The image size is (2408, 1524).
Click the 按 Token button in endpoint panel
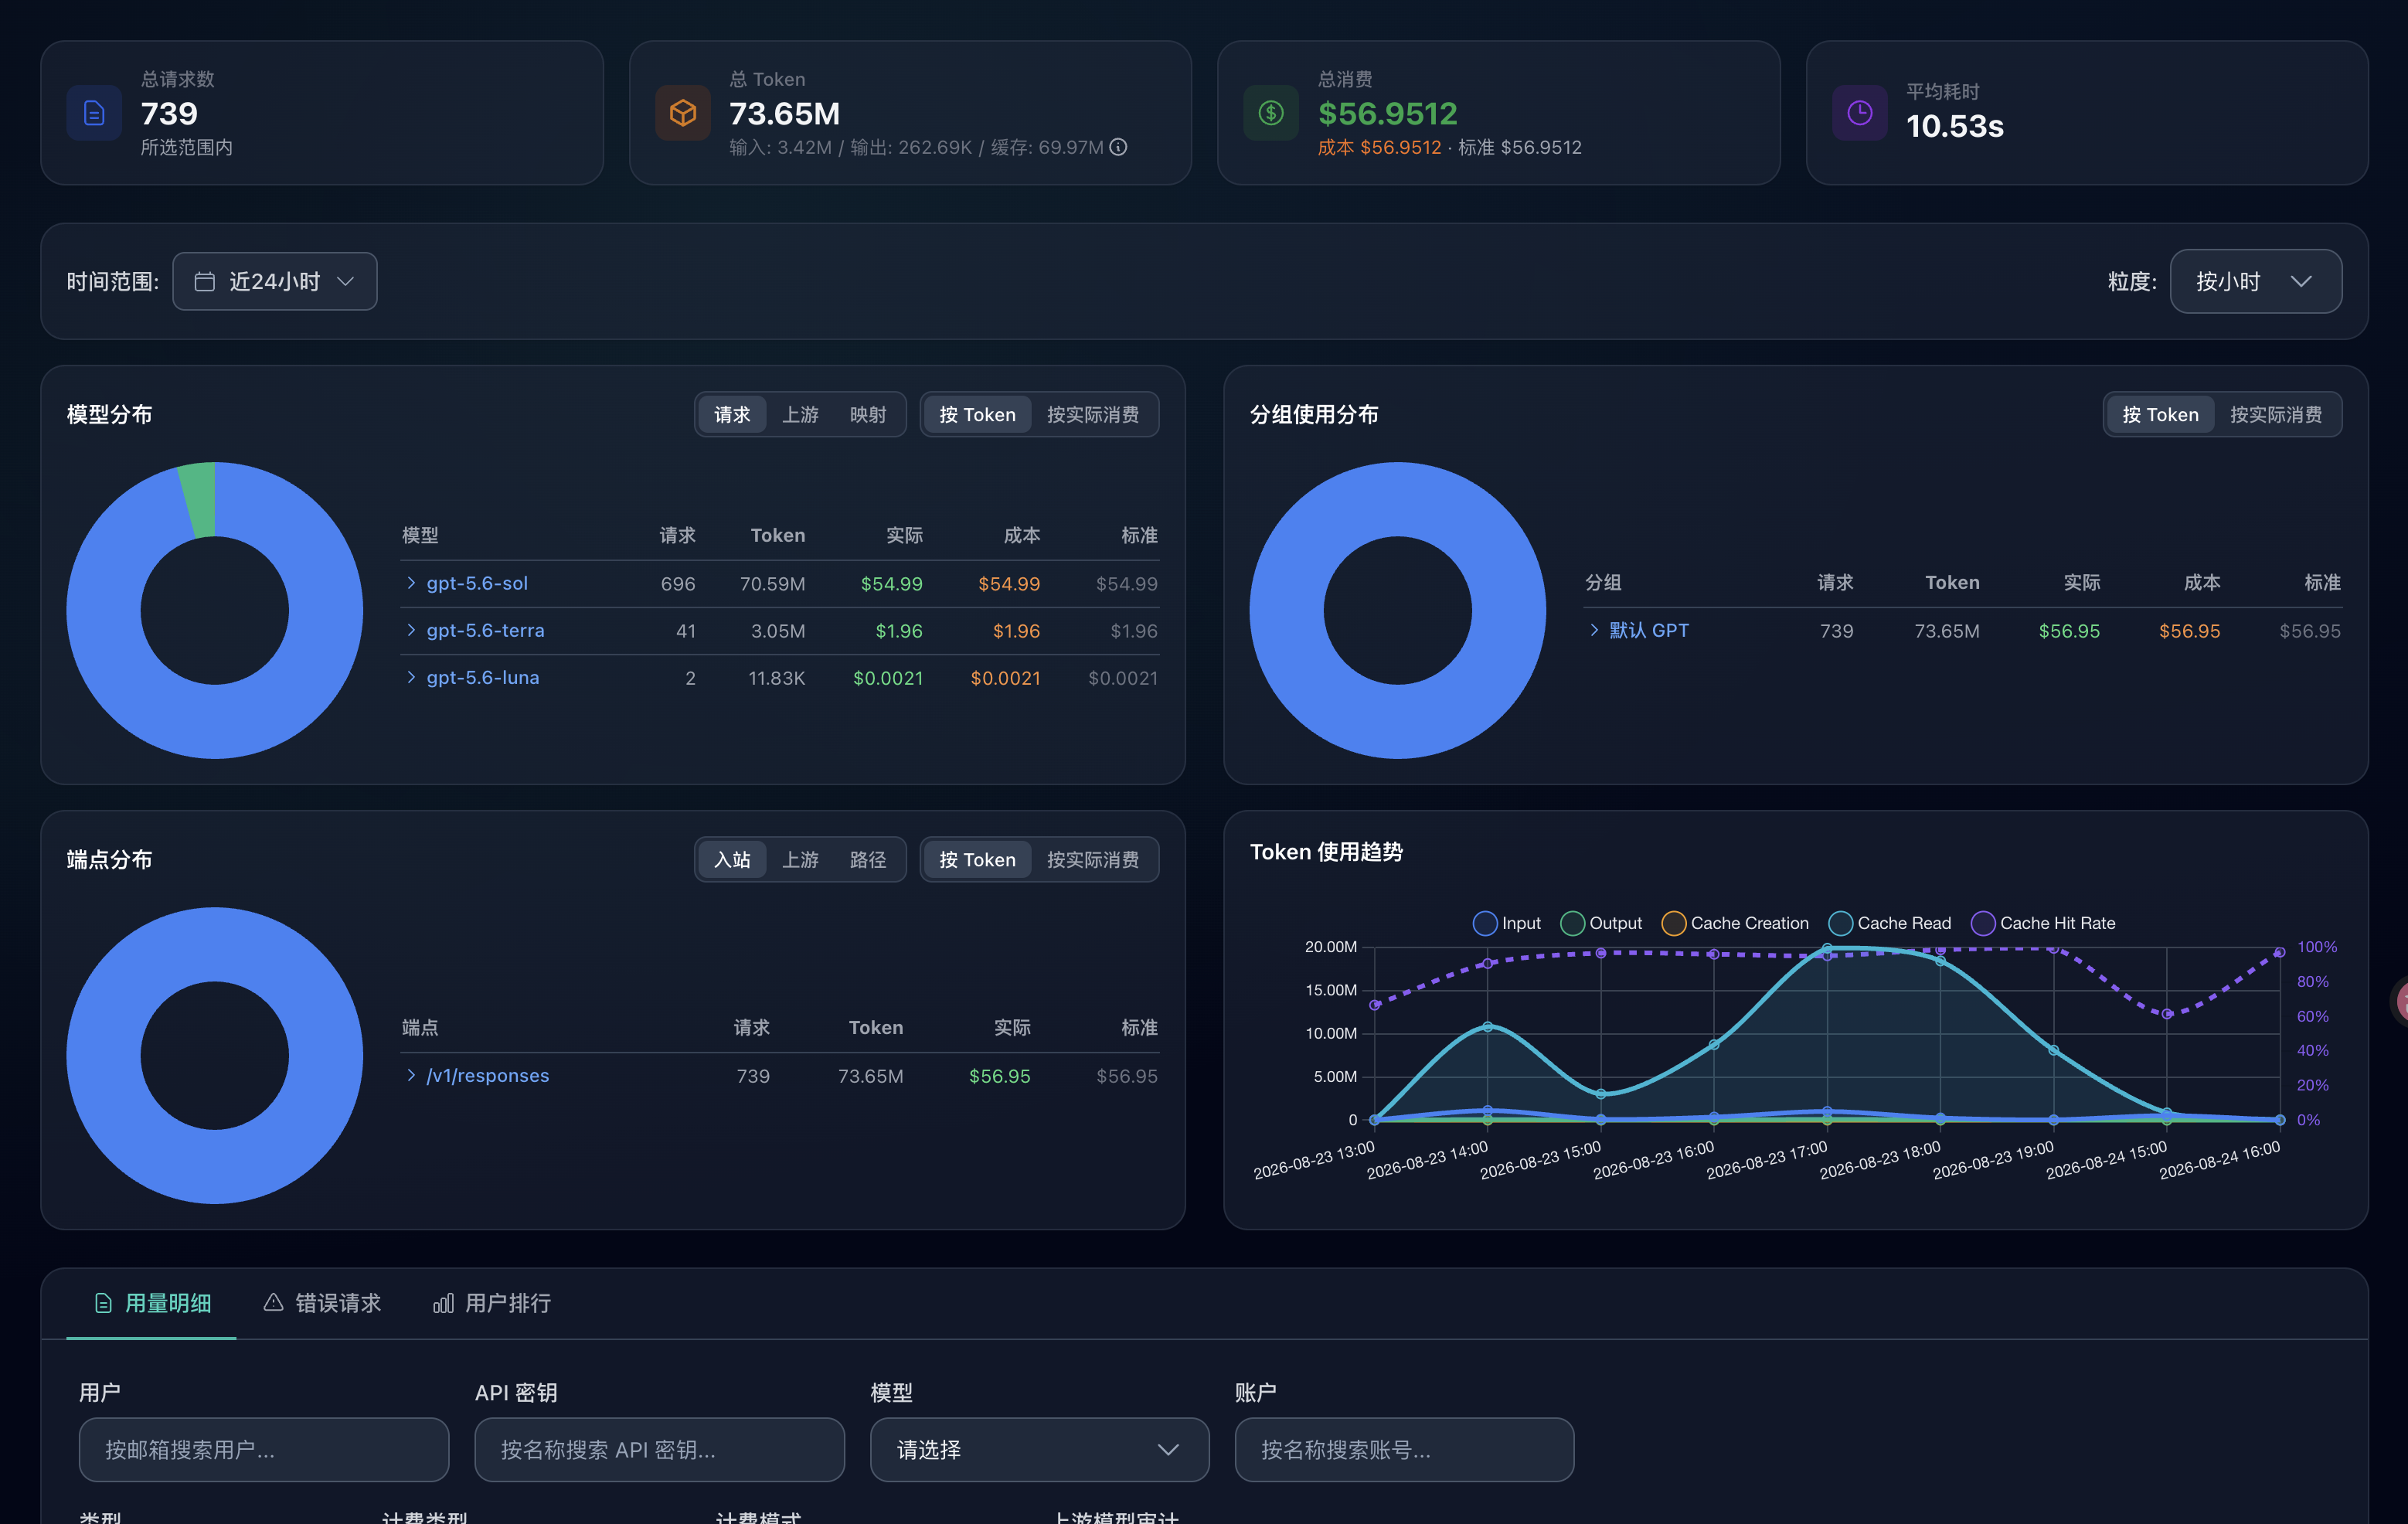pos(977,859)
